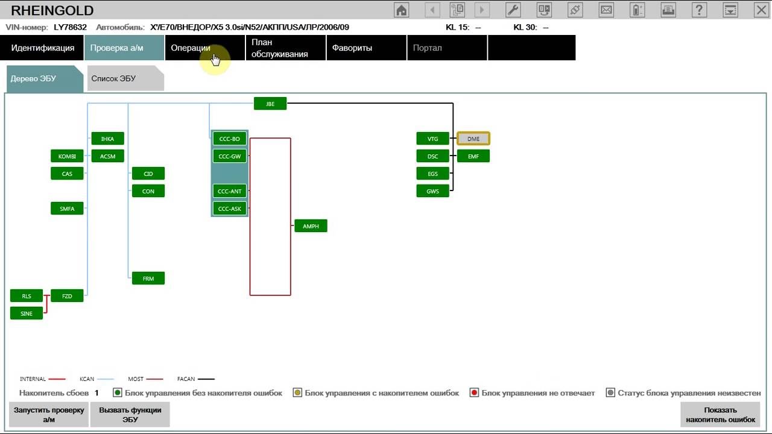Click legend Блок управления с накопителем ошибок
This screenshot has height=434, width=772.
click(x=382, y=393)
